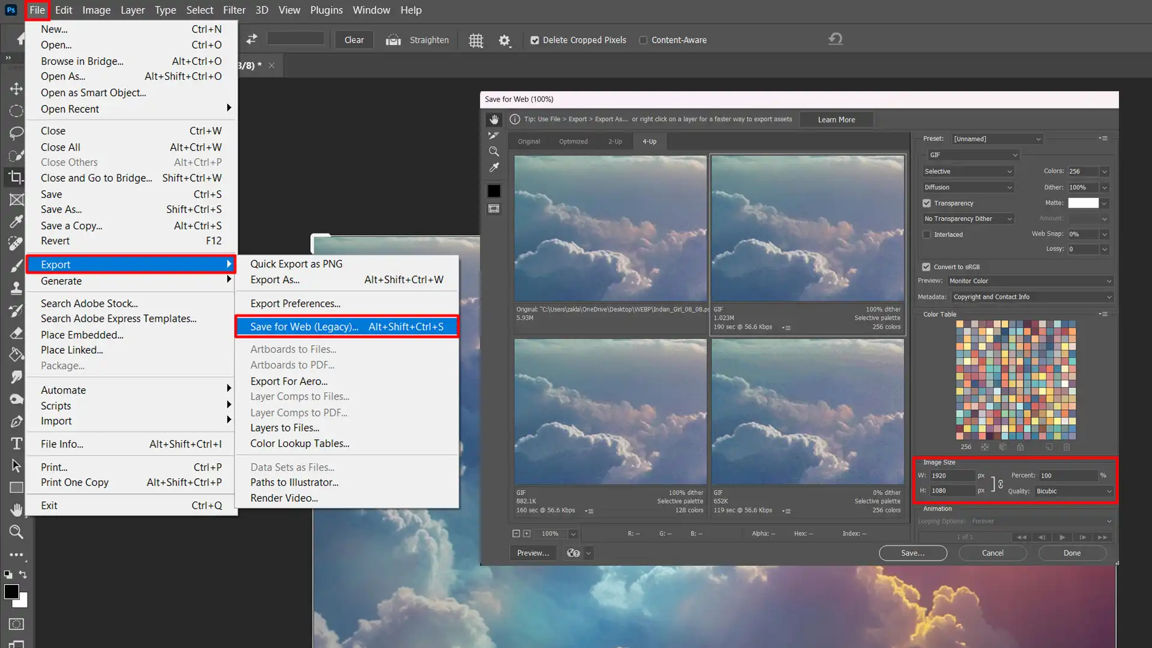Select the Brush tool
Image resolution: width=1152 pixels, height=648 pixels.
pos(16,266)
